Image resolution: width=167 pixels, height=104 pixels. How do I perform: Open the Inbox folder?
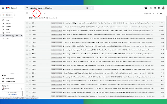coord(8,20)
